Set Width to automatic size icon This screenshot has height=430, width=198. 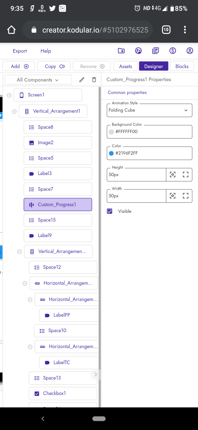173,196
